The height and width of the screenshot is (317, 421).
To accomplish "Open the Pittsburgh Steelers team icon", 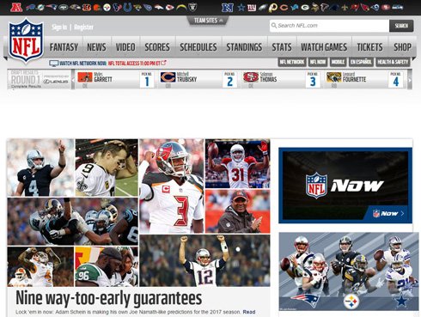I will (107, 8).
